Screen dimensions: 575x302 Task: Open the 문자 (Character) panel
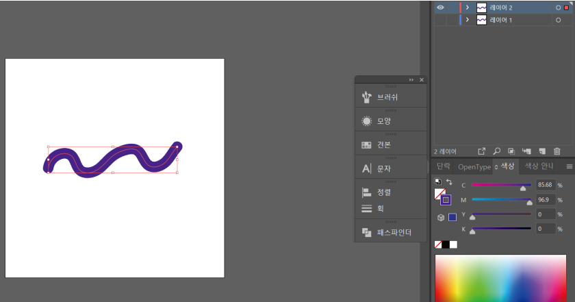(x=383, y=168)
